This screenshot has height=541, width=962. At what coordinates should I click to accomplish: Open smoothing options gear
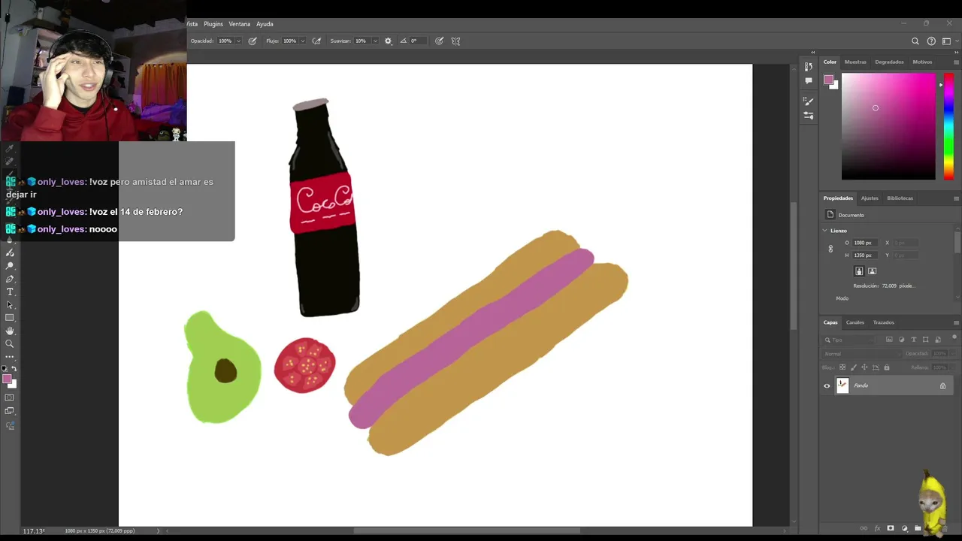point(388,41)
